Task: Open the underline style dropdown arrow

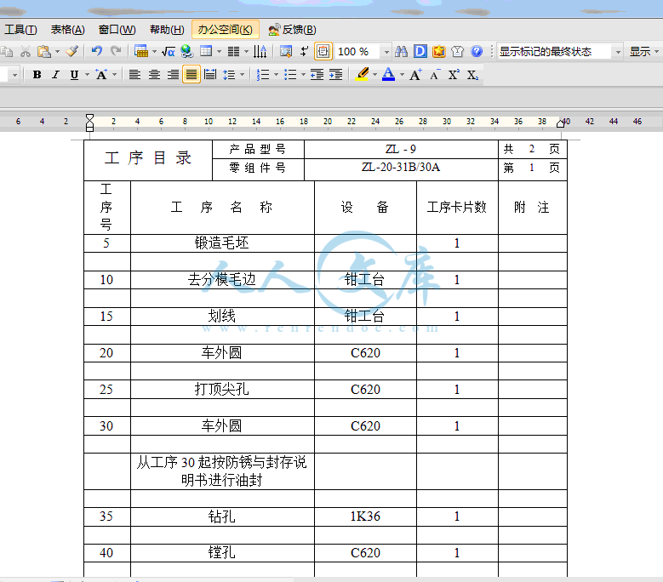Action: (x=87, y=75)
